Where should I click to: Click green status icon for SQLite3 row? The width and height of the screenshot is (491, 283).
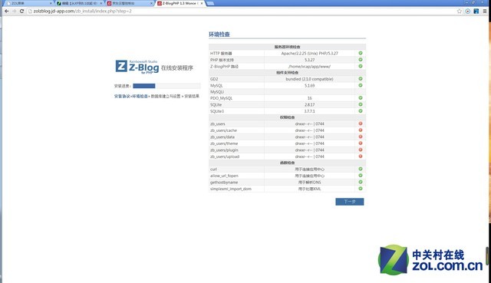click(x=361, y=110)
